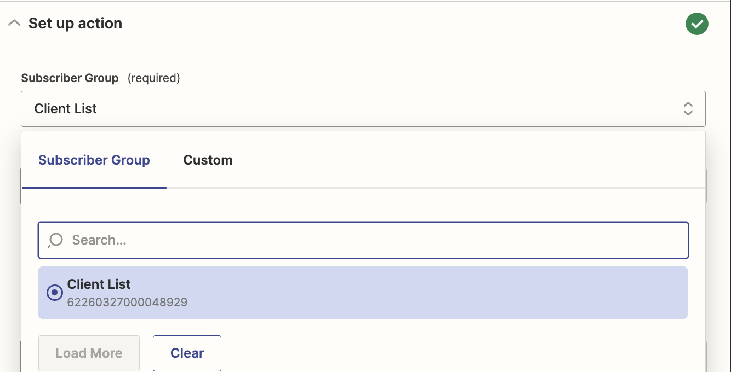The width and height of the screenshot is (731, 372).
Task: Click the Subscriber Group field label
Action: pos(70,78)
